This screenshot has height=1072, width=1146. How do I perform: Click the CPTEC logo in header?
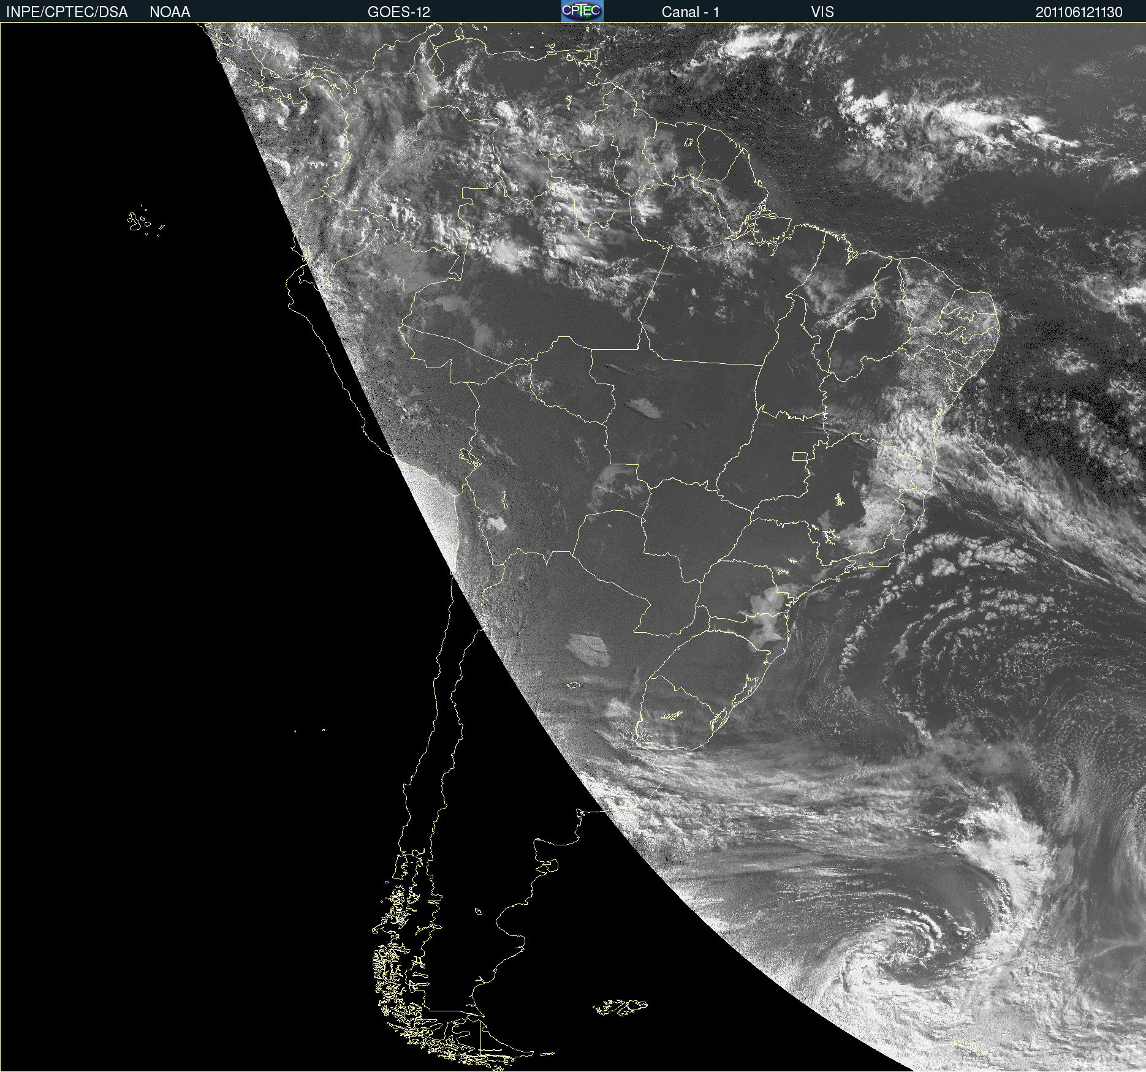coord(582,11)
